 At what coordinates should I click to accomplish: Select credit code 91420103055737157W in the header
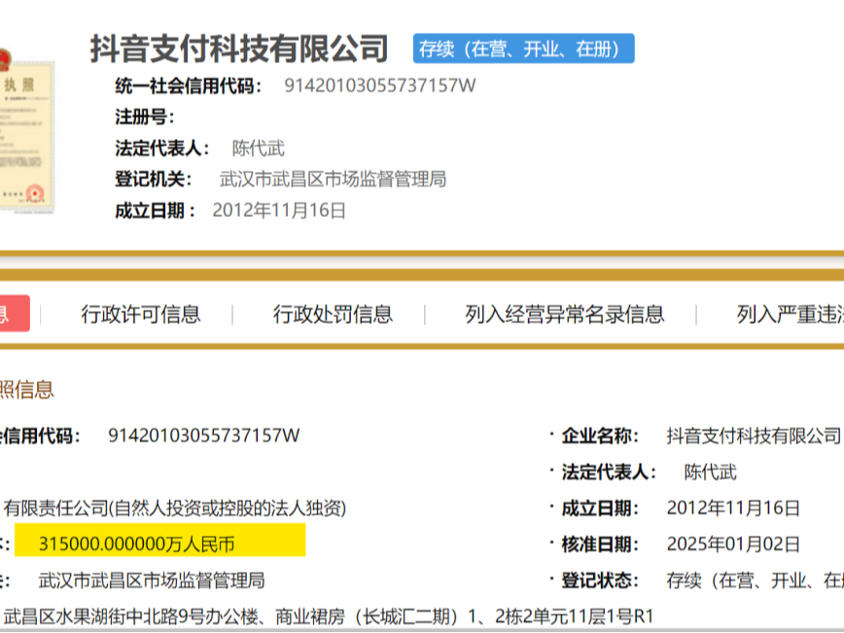(380, 86)
